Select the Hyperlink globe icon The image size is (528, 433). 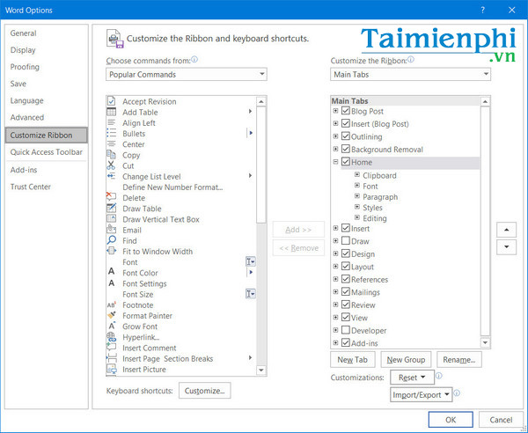click(x=112, y=337)
